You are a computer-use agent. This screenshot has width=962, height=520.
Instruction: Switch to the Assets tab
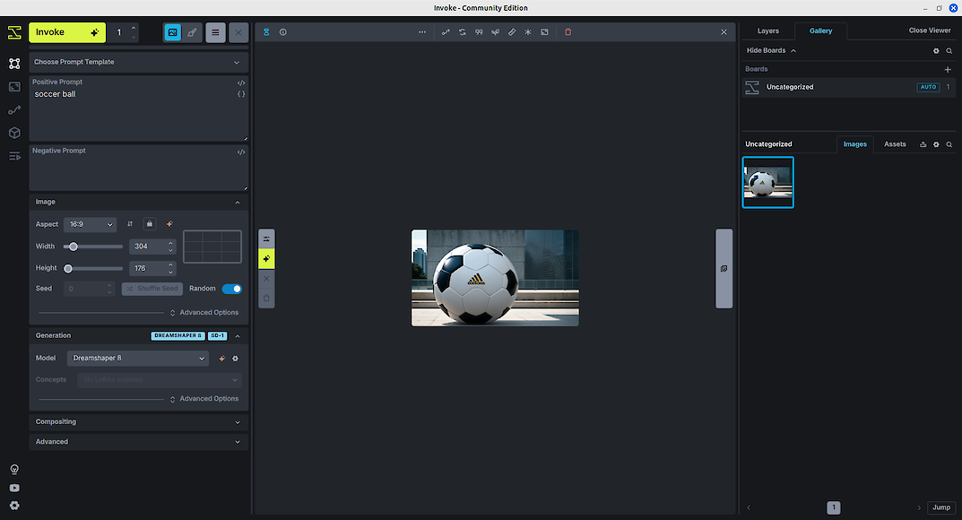coord(895,144)
